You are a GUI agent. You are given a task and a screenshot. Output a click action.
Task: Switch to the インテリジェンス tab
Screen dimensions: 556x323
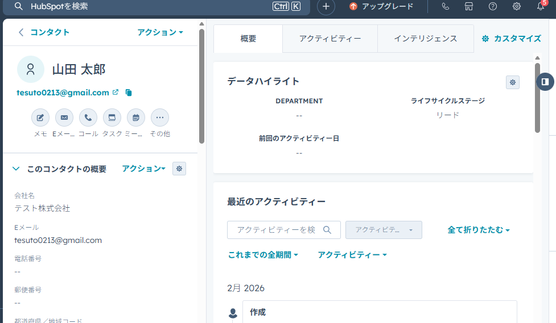(x=425, y=39)
